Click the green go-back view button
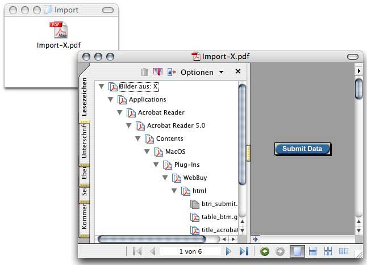The image size is (367, 265). 265,251
